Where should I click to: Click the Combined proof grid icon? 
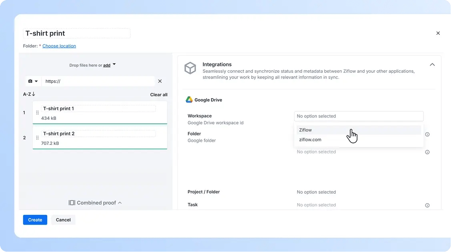(72, 202)
